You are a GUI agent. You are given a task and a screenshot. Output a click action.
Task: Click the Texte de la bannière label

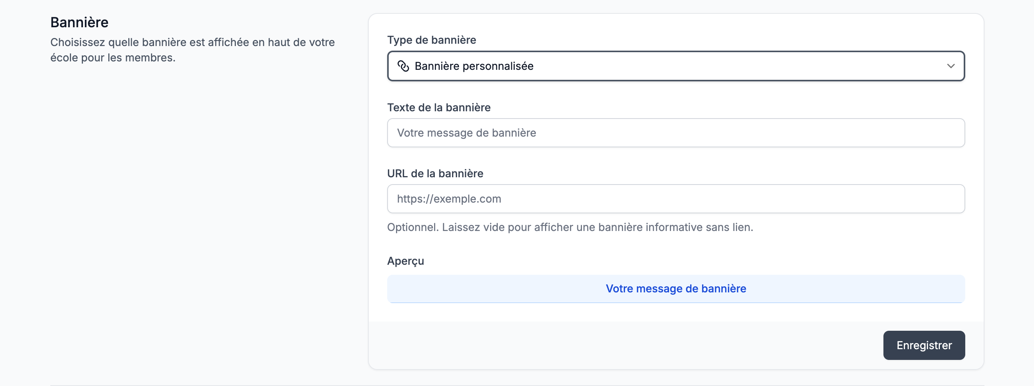click(439, 107)
